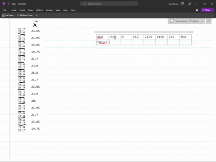Click the 19.75 cell in Xbar table row
This screenshot has width=216, height=162.
coord(114,37)
